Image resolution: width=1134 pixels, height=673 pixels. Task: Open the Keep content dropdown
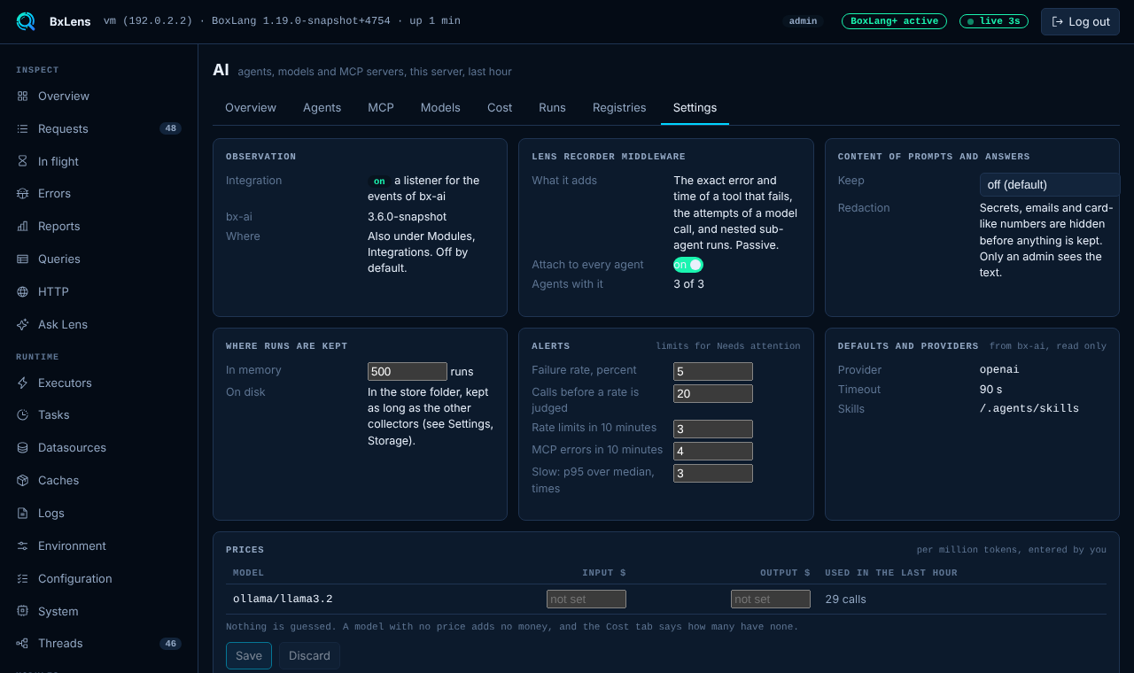tap(1050, 184)
